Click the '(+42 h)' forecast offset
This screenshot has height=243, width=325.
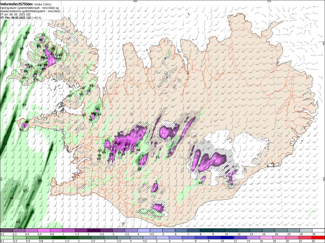point(37,18)
